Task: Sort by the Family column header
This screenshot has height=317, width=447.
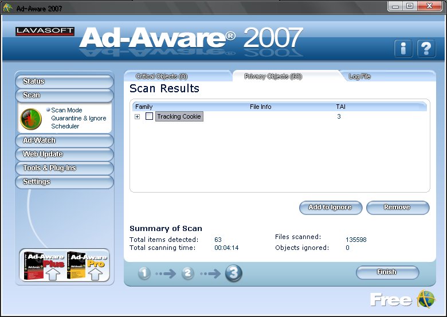Action: point(144,107)
